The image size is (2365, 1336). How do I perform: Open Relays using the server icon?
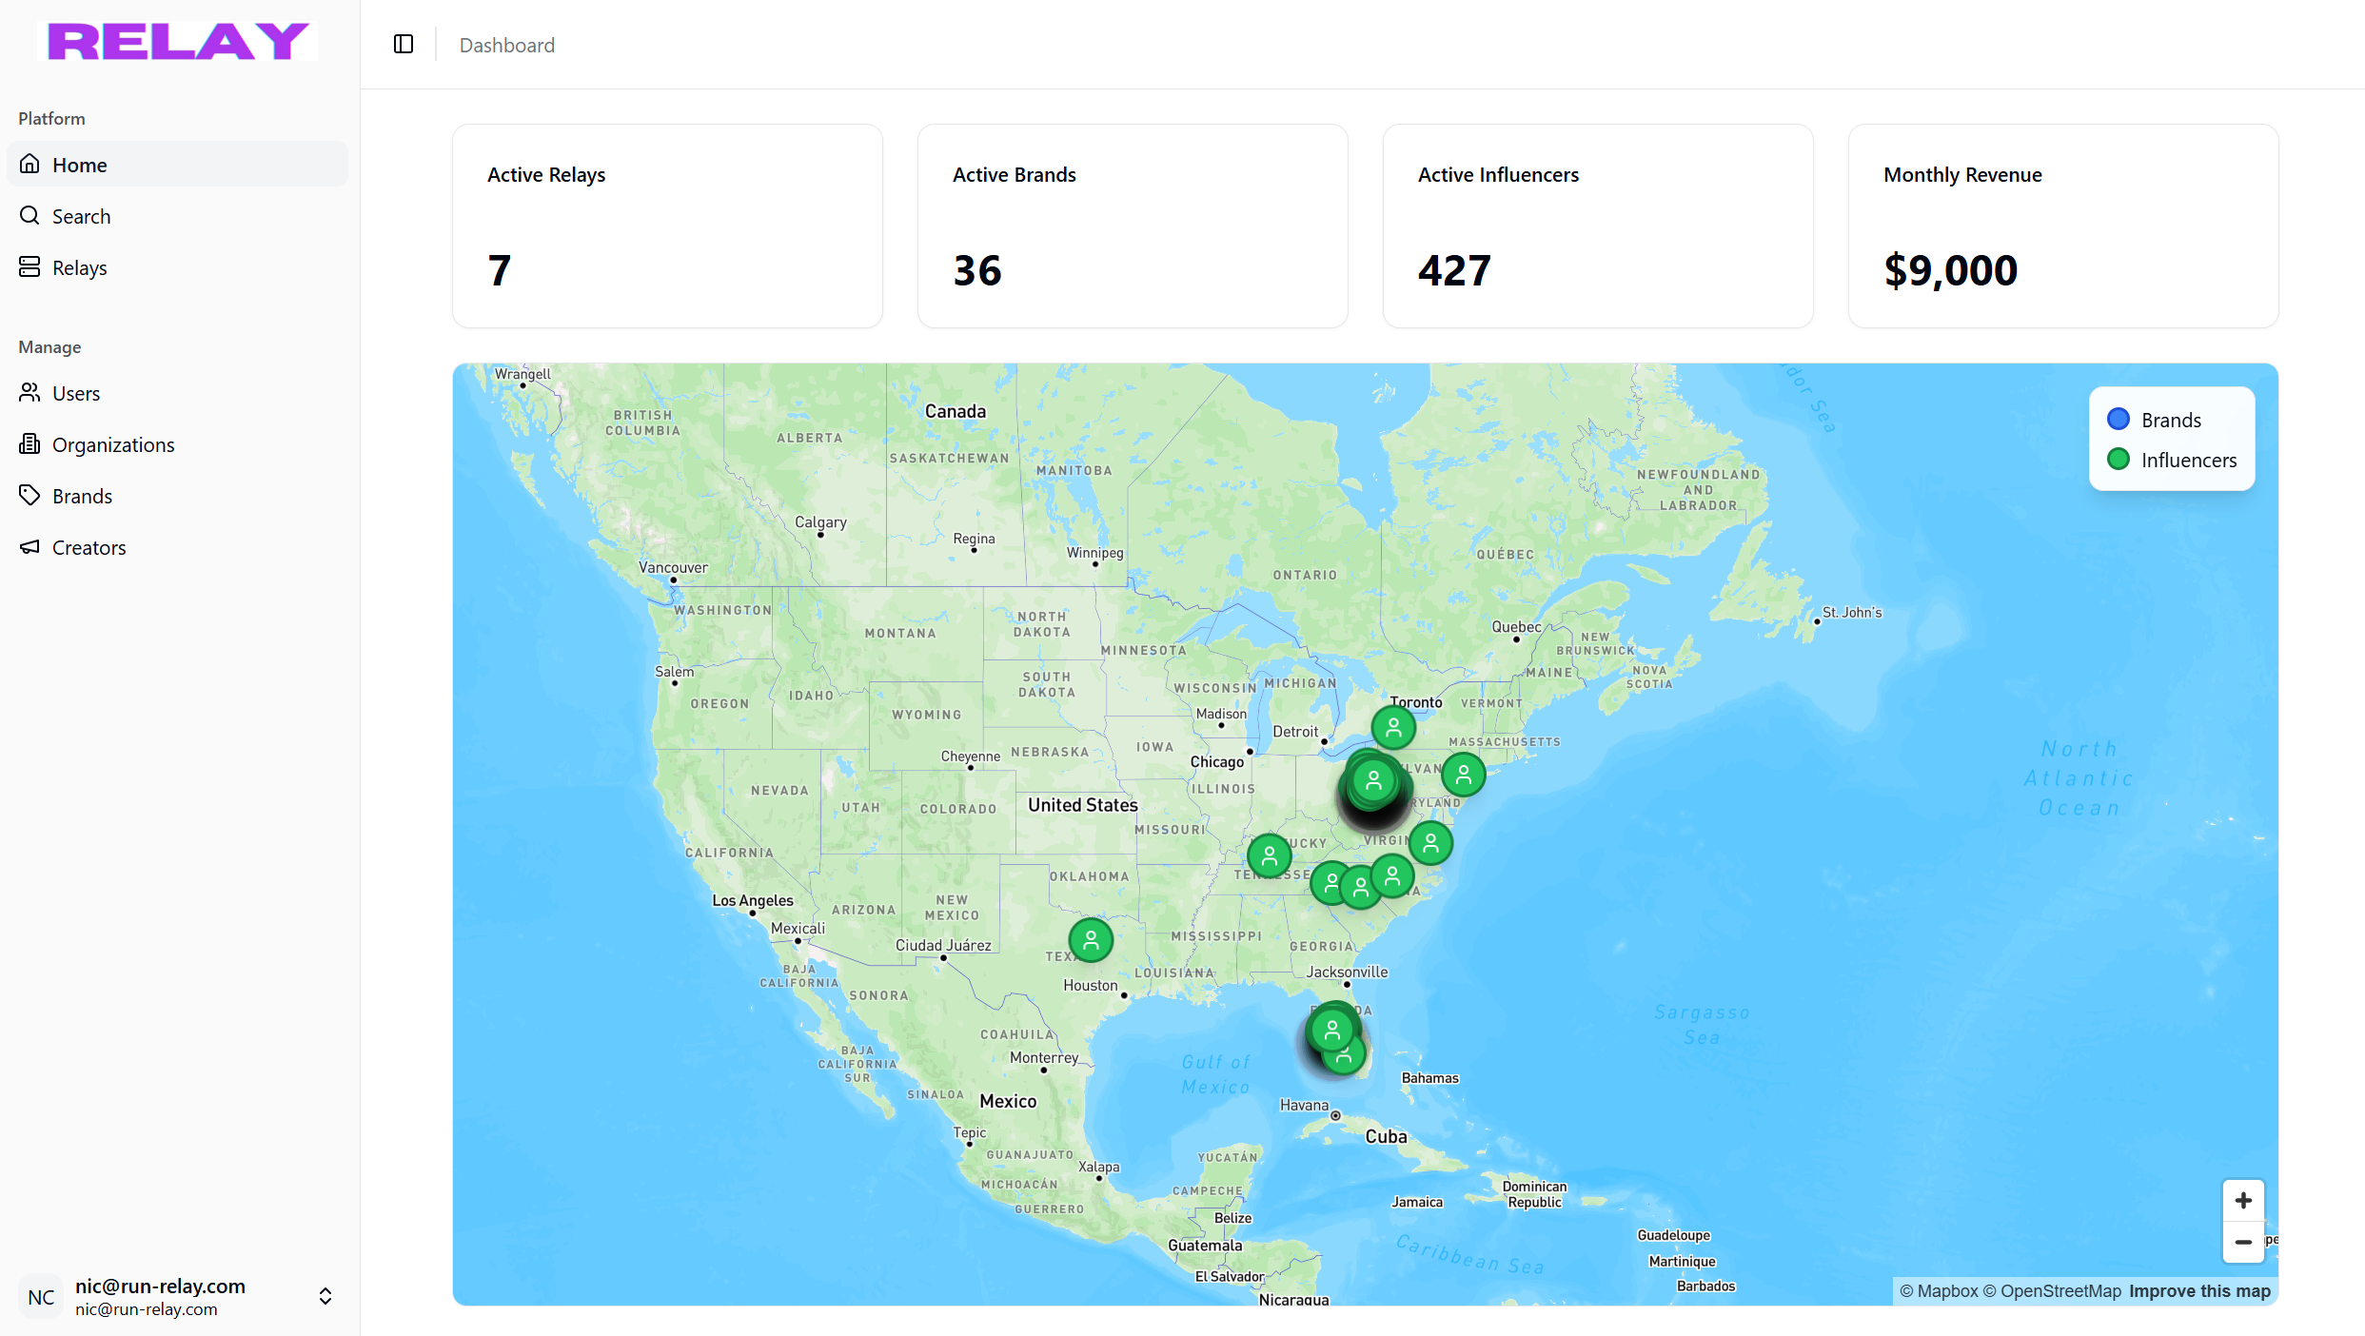pyautogui.click(x=30, y=266)
